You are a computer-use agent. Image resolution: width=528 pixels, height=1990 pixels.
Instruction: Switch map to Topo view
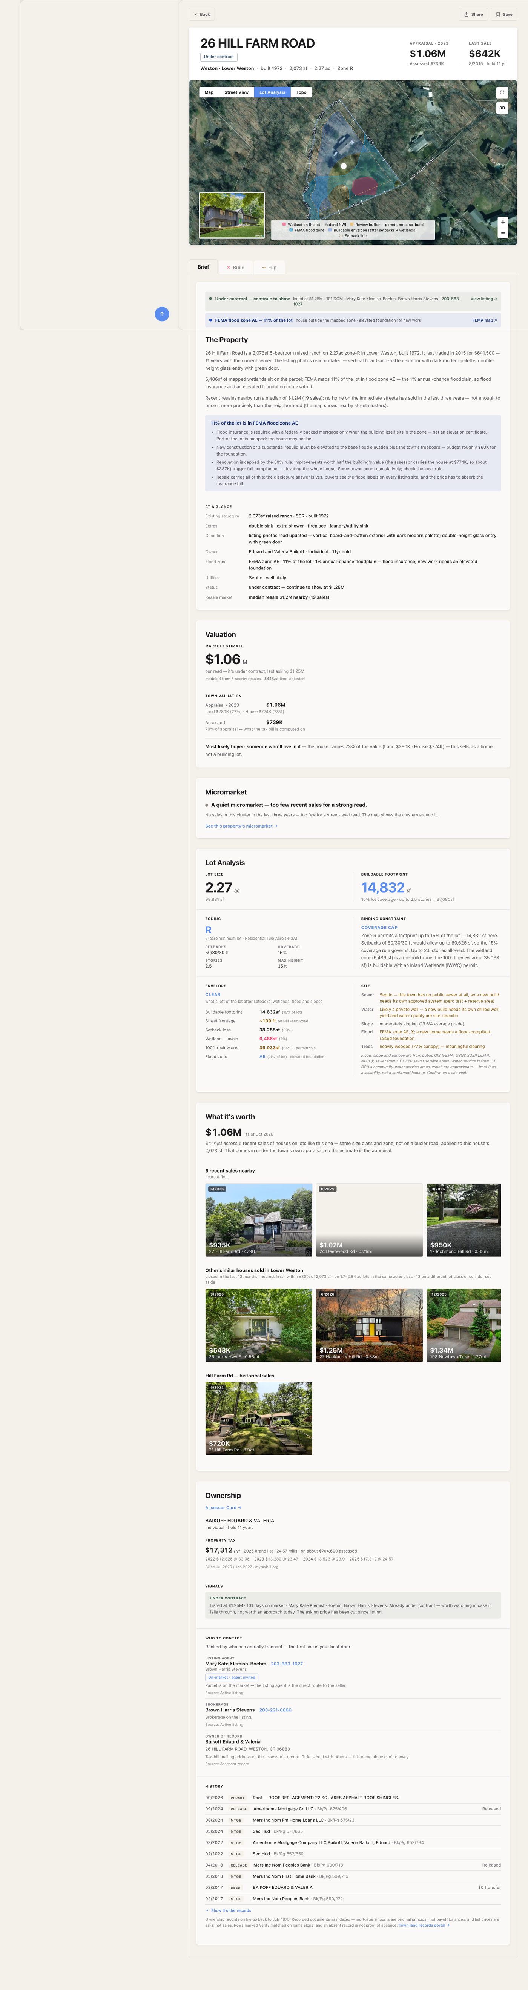[301, 92]
